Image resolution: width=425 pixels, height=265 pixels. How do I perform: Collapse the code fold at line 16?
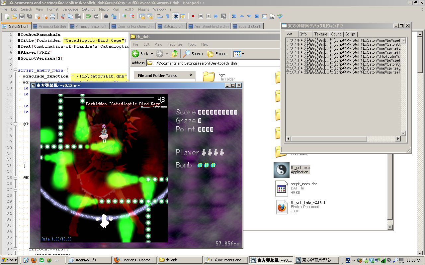click(15, 124)
